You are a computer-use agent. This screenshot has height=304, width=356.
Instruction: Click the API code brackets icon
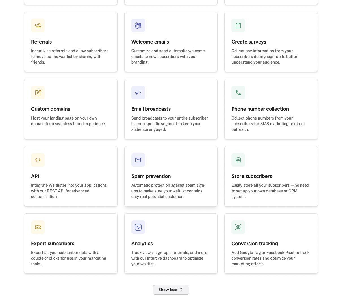coord(38,160)
